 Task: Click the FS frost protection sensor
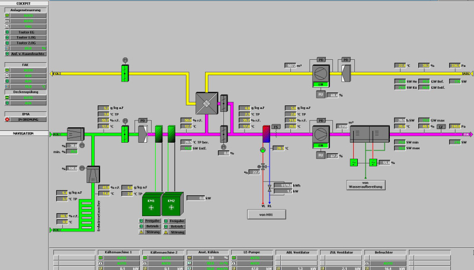[x=276, y=127]
